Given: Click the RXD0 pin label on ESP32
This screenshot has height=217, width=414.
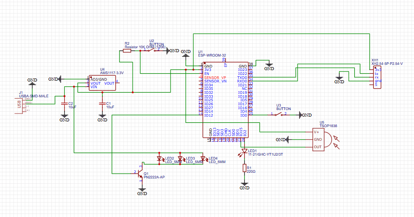Looking at the screenshot, I should (x=242, y=81).
